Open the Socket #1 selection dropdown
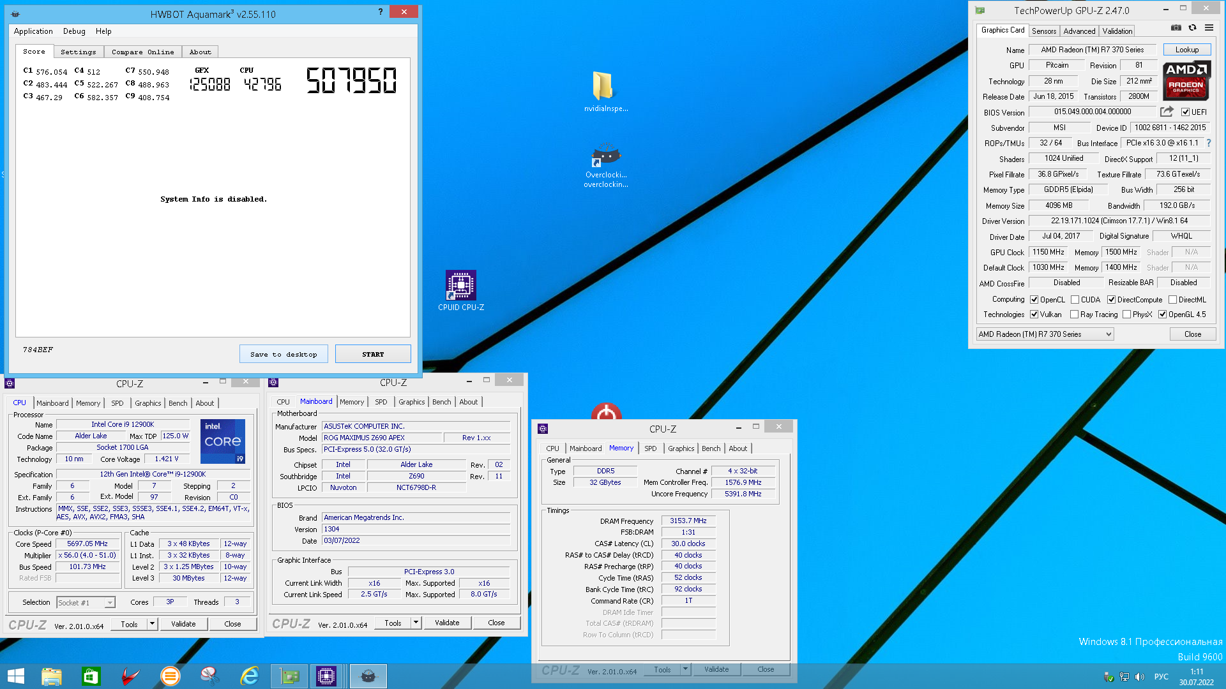 pos(86,603)
